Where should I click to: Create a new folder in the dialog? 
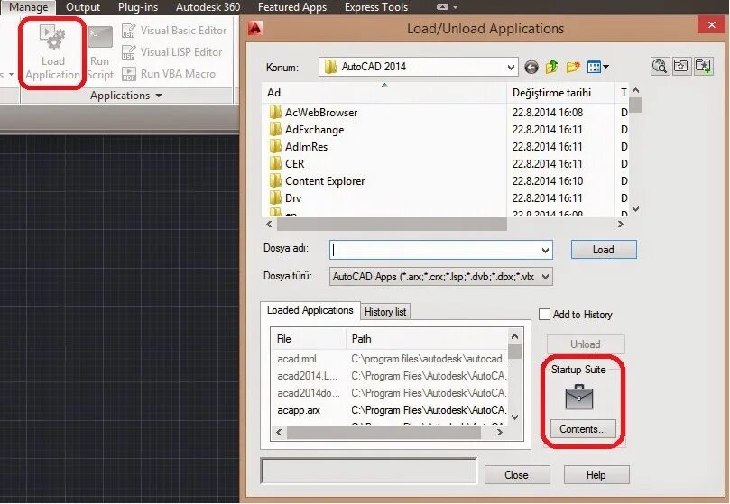point(573,67)
